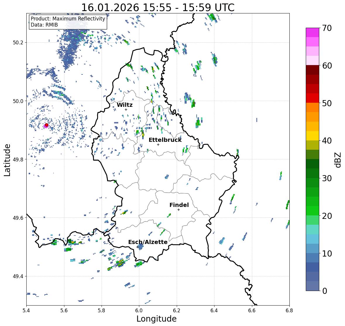Viewport: 345px width, 326px height.
Task: Click the magenta color band at top of colorbar
Action: coord(313,32)
